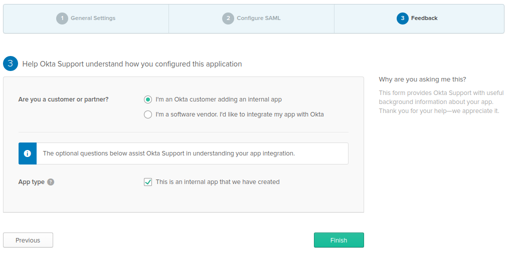Click the 'Are you a customer or partner?' label
This screenshot has width=508, height=260.
pos(64,99)
